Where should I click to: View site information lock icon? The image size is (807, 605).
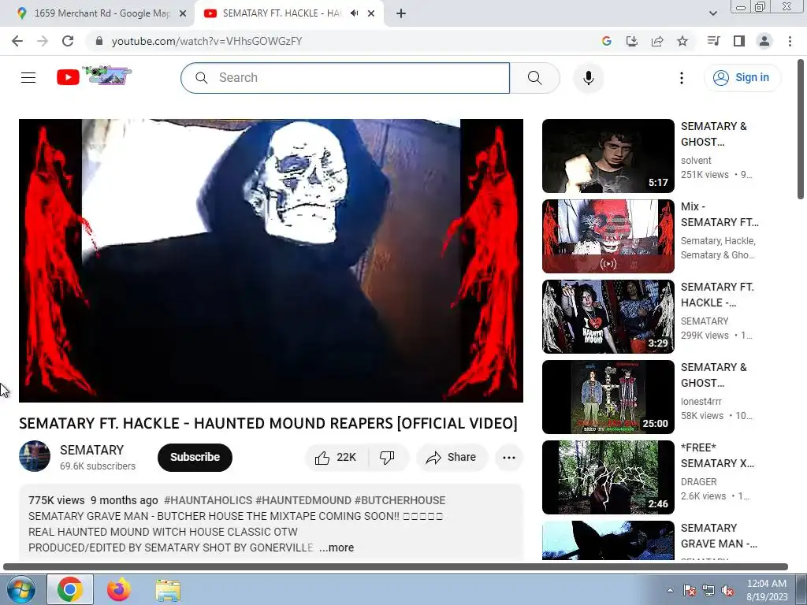click(99, 41)
